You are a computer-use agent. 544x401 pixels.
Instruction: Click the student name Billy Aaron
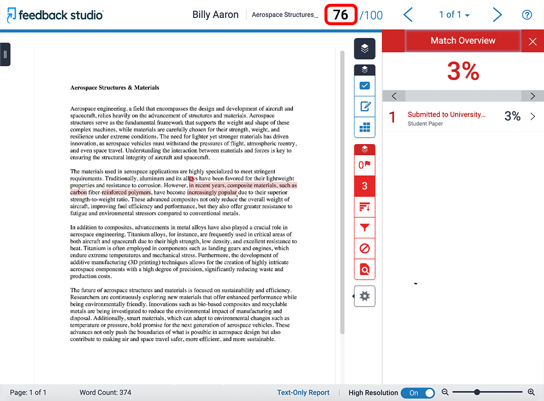tap(215, 15)
